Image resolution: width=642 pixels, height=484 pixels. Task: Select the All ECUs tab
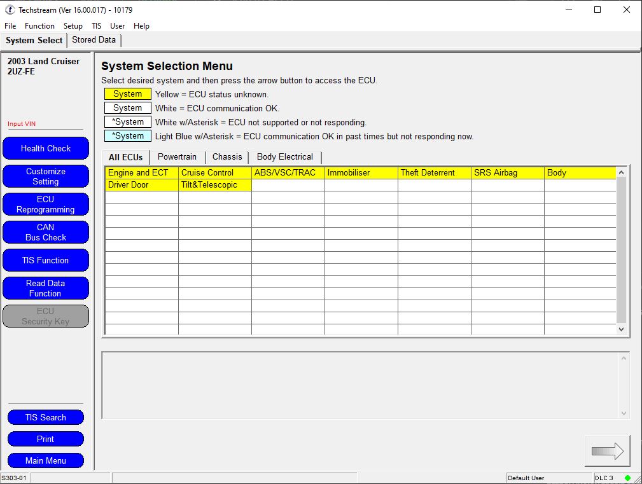[x=126, y=157]
